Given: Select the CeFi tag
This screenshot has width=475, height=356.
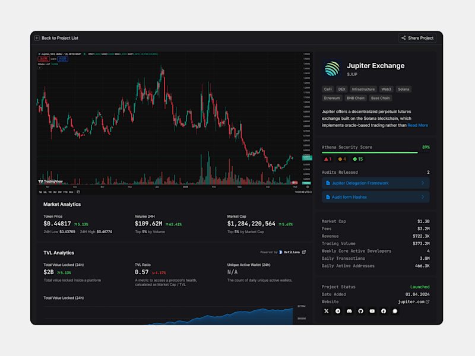Looking at the screenshot, I should (x=328, y=90).
